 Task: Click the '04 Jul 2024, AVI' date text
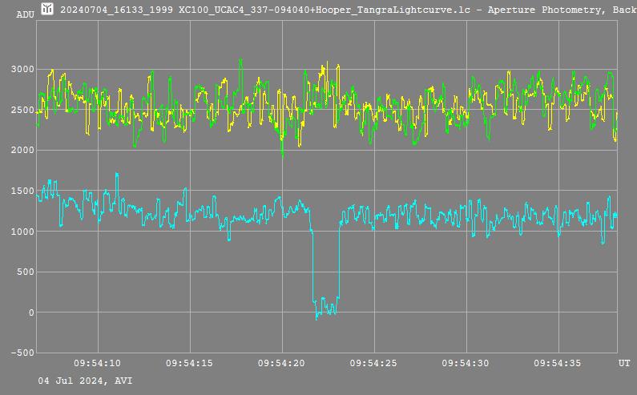coord(85,381)
